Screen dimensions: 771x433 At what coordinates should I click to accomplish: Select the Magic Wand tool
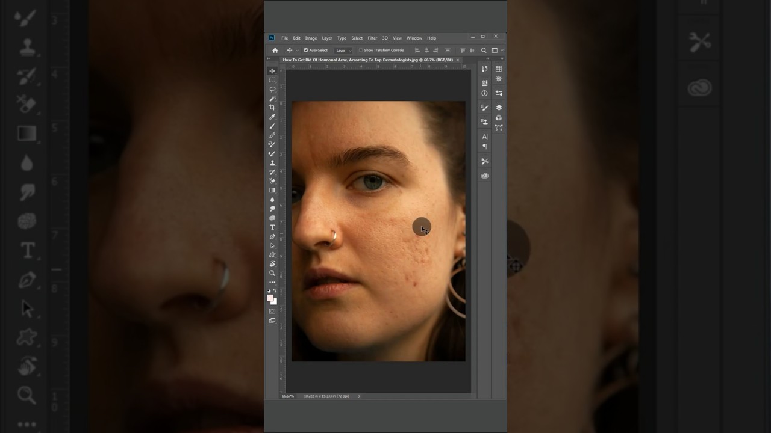[x=272, y=98]
